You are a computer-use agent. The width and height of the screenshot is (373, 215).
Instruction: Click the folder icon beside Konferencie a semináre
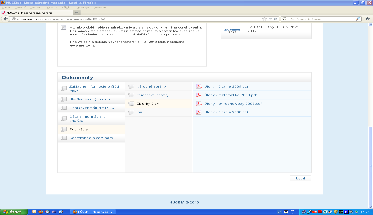pos(64,138)
